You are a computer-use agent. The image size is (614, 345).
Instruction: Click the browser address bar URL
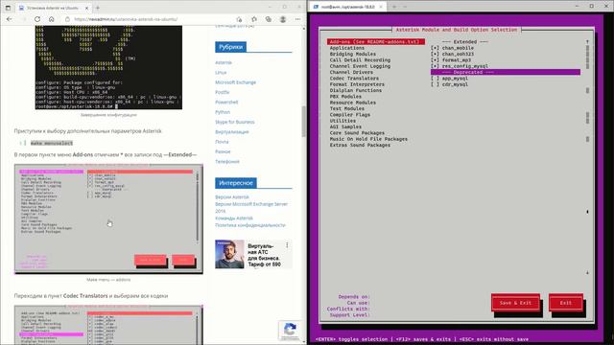point(126,19)
